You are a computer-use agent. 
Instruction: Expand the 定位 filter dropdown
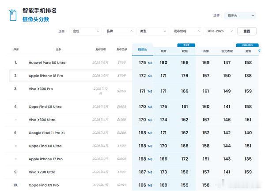point(85,31)
